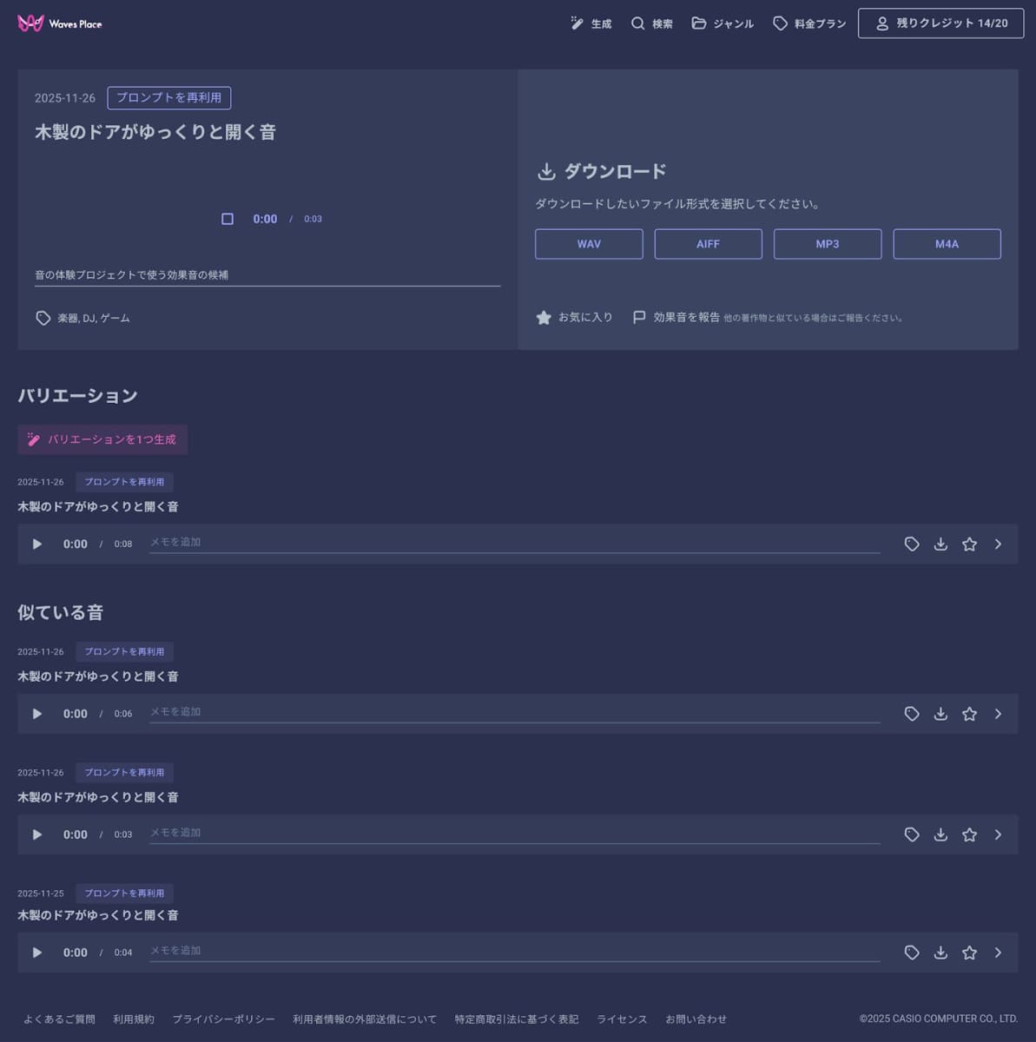
Task: Toggle お気に入り for the main sound
Action: click(544, 317)
